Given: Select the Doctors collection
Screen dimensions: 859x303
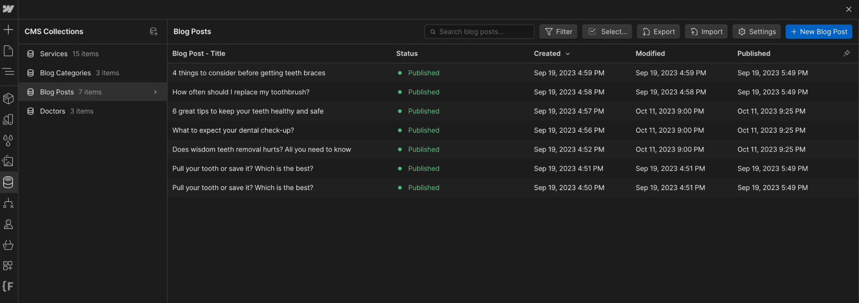Looking at the screenshot, I should (53, 111).
